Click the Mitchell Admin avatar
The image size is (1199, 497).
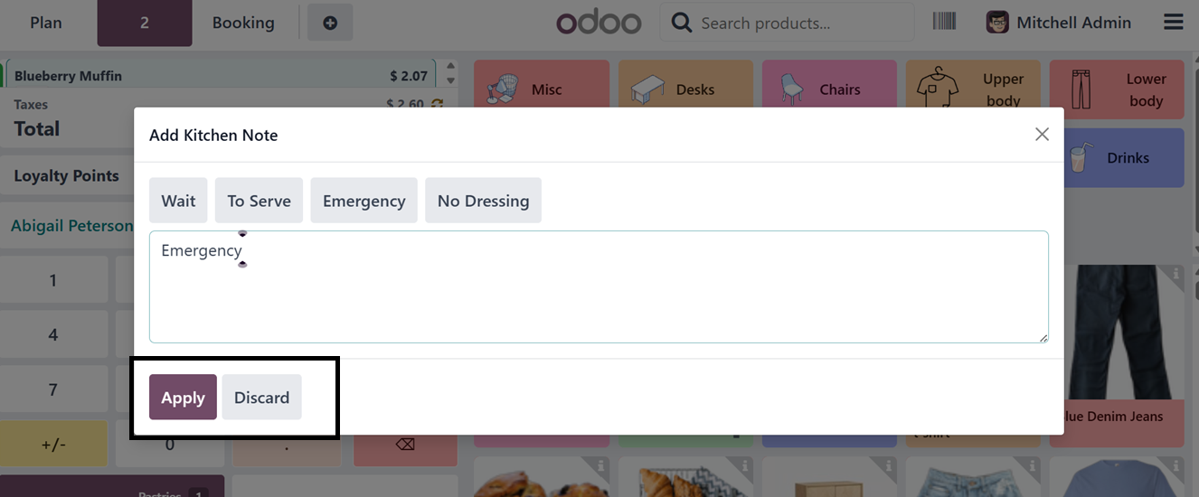[997, 23]
